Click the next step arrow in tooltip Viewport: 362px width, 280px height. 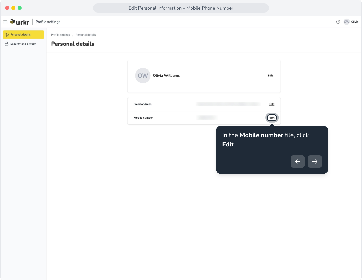click(315, 162)
